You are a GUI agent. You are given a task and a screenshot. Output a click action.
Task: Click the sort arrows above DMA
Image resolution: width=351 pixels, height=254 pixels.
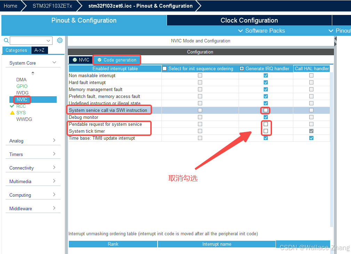pyautogui.click(x=33, y=73)
